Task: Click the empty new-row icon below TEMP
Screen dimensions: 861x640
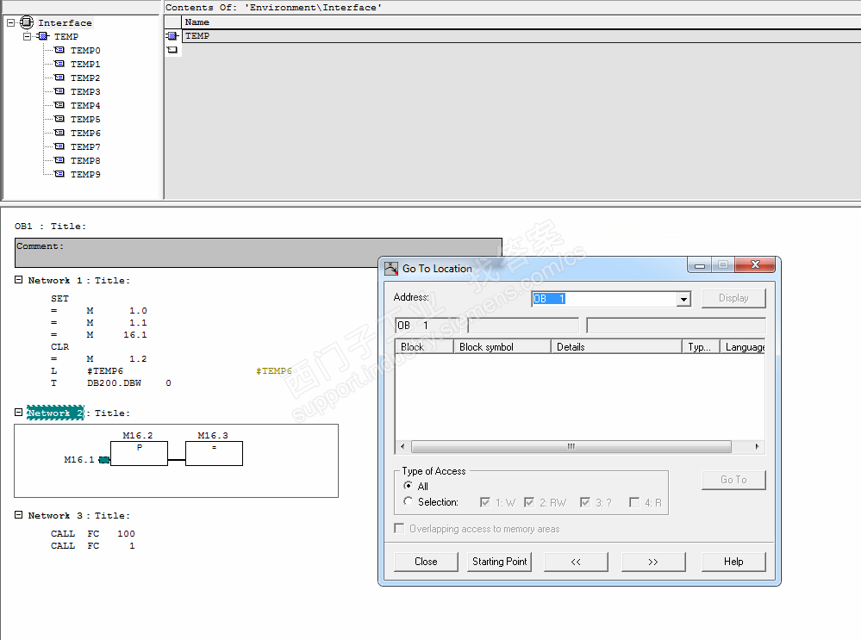Action: [172, 49]
